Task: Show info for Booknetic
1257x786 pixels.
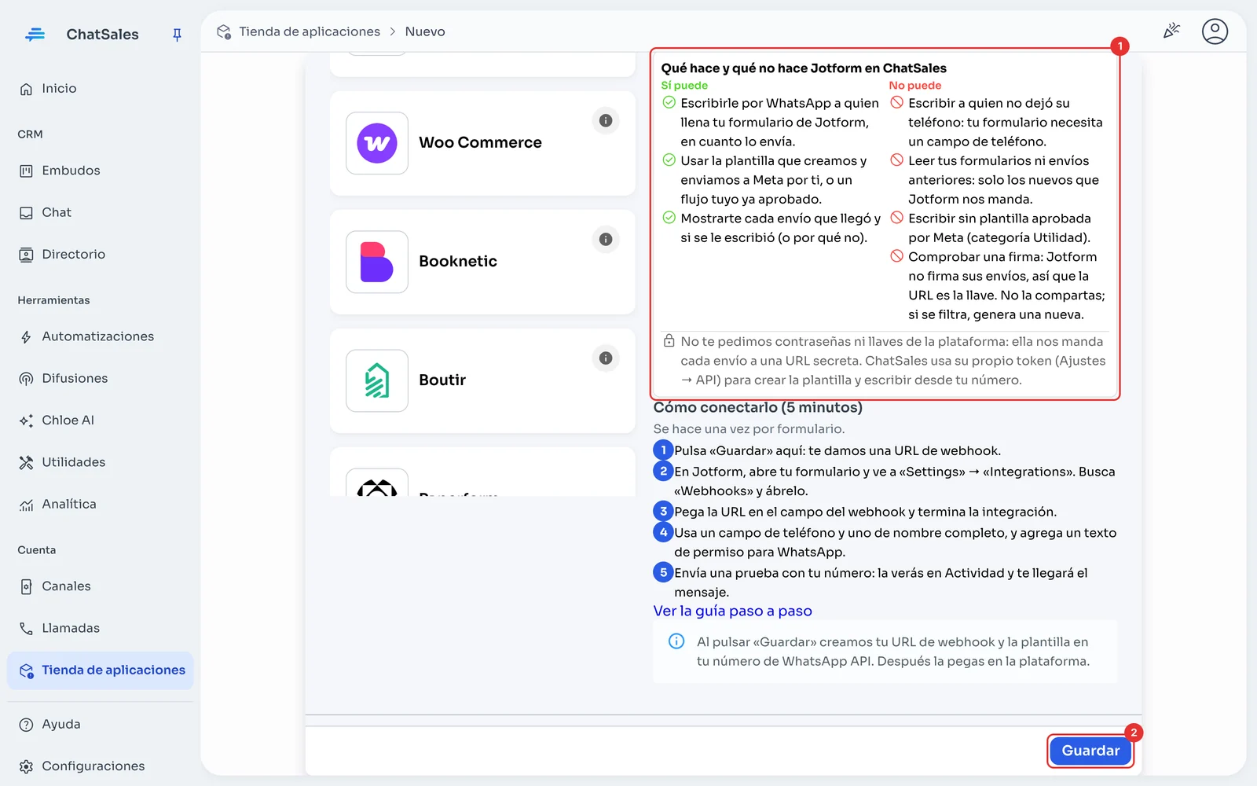Action: tap(606, 240)
